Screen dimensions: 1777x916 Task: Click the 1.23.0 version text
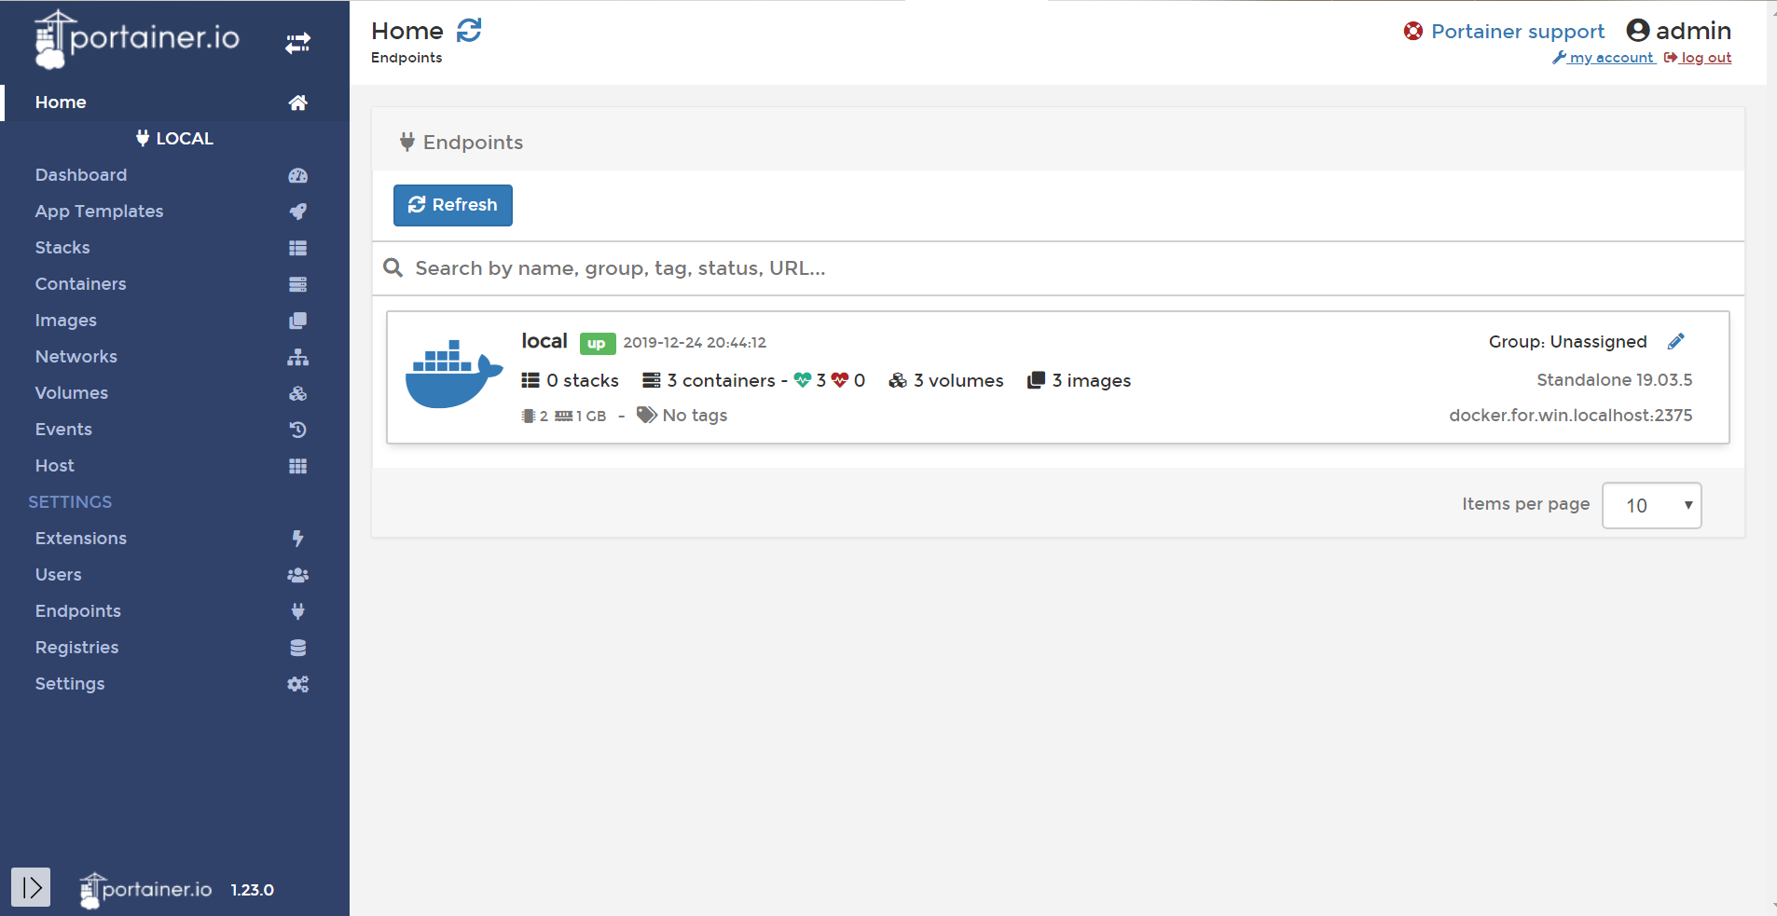coord(253,890)
